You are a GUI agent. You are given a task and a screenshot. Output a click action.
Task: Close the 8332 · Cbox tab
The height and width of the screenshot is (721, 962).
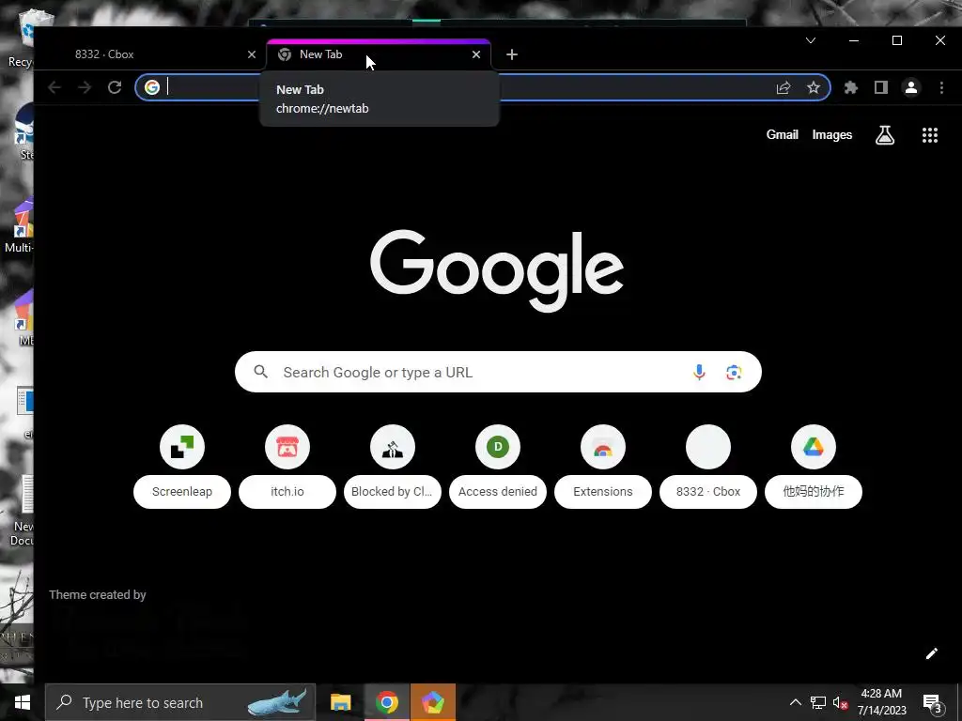click(252, 54)
